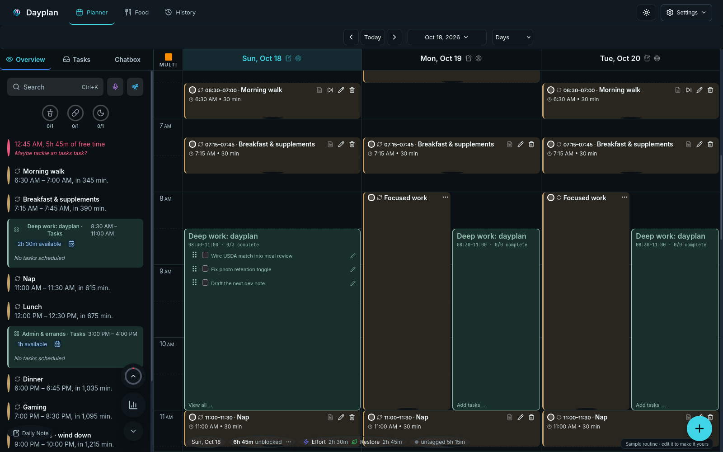
Task: Toggle light/dark theme sun icon
Action: pyautogui.click(x=646, y=13)
